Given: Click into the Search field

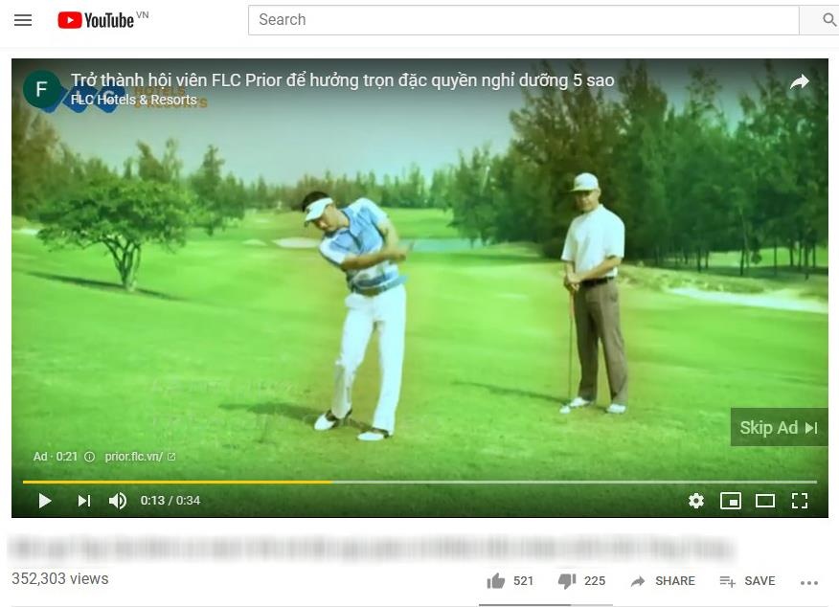Looking at the screenshot, I should pyautogui.click(x=523, y=20).
